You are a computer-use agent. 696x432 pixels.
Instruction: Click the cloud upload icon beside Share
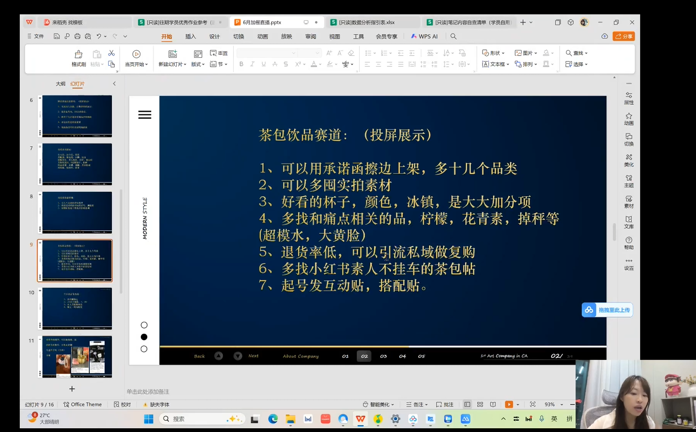coord(605,37)
